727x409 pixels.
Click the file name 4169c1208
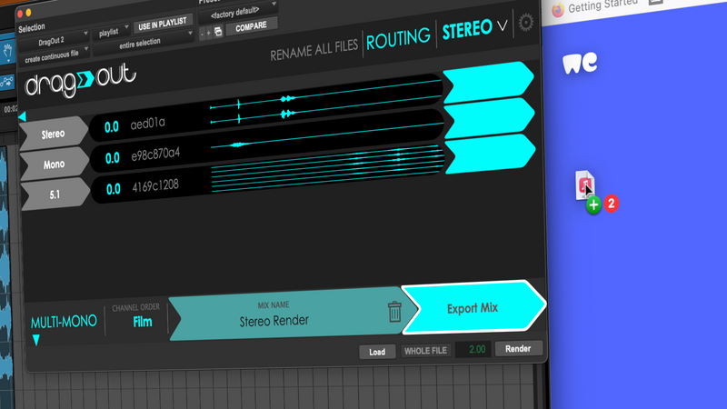coord(155,186)
